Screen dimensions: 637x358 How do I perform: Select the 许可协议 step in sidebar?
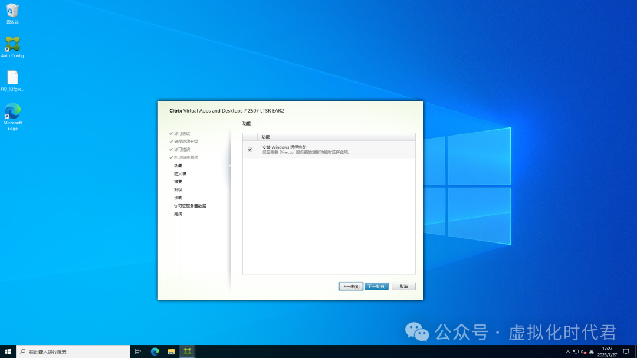pos(182,134)
